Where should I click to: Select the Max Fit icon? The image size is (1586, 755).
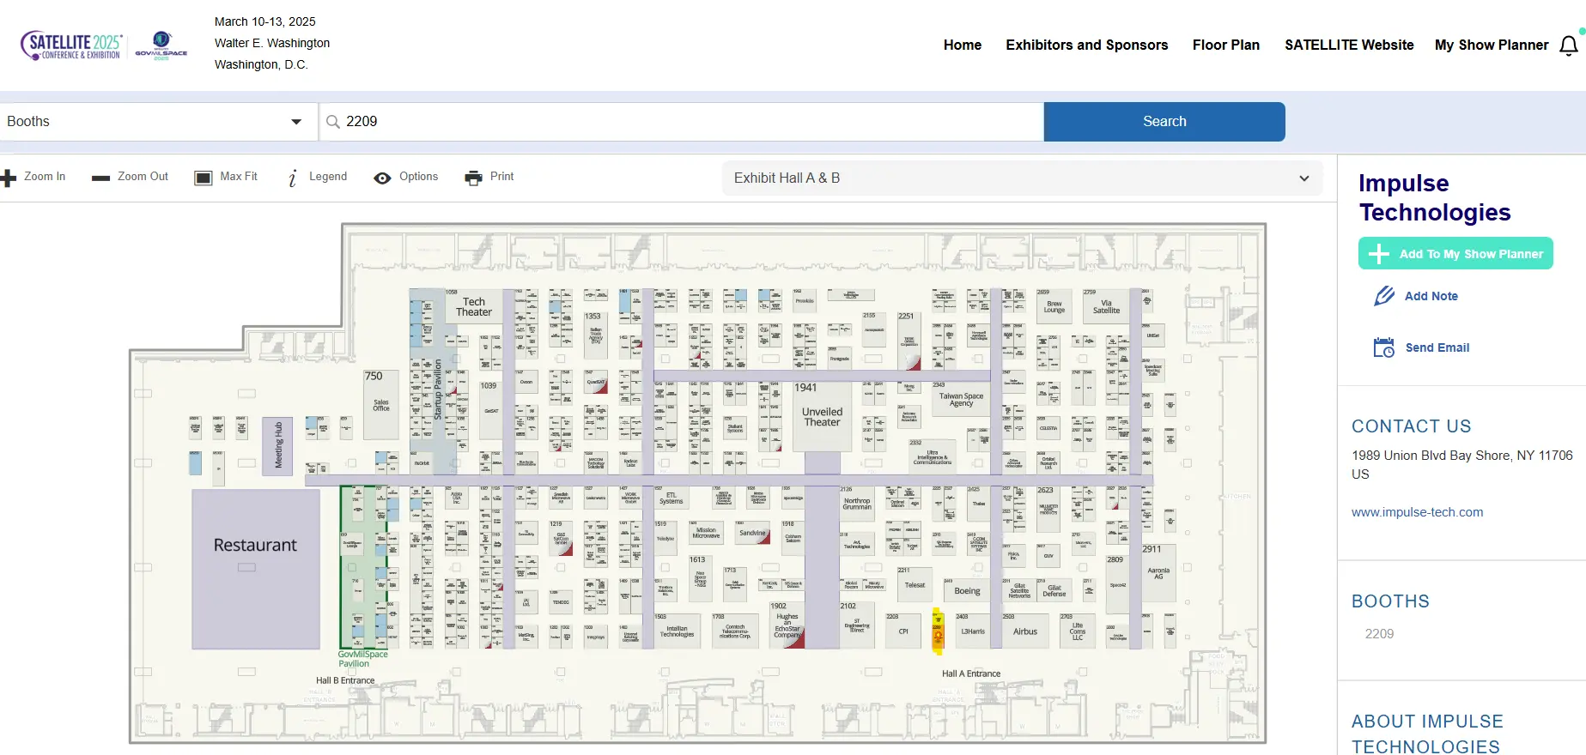pos(204,178)
